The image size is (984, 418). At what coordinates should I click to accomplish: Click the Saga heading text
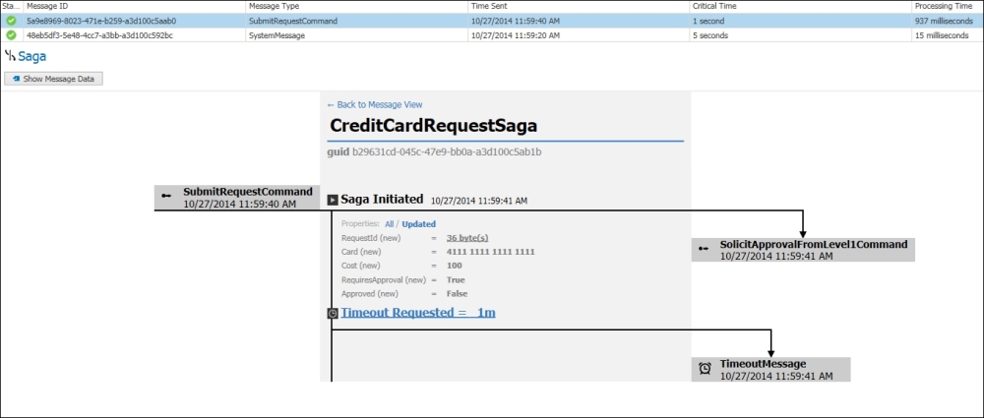click(x=32, y=56)
